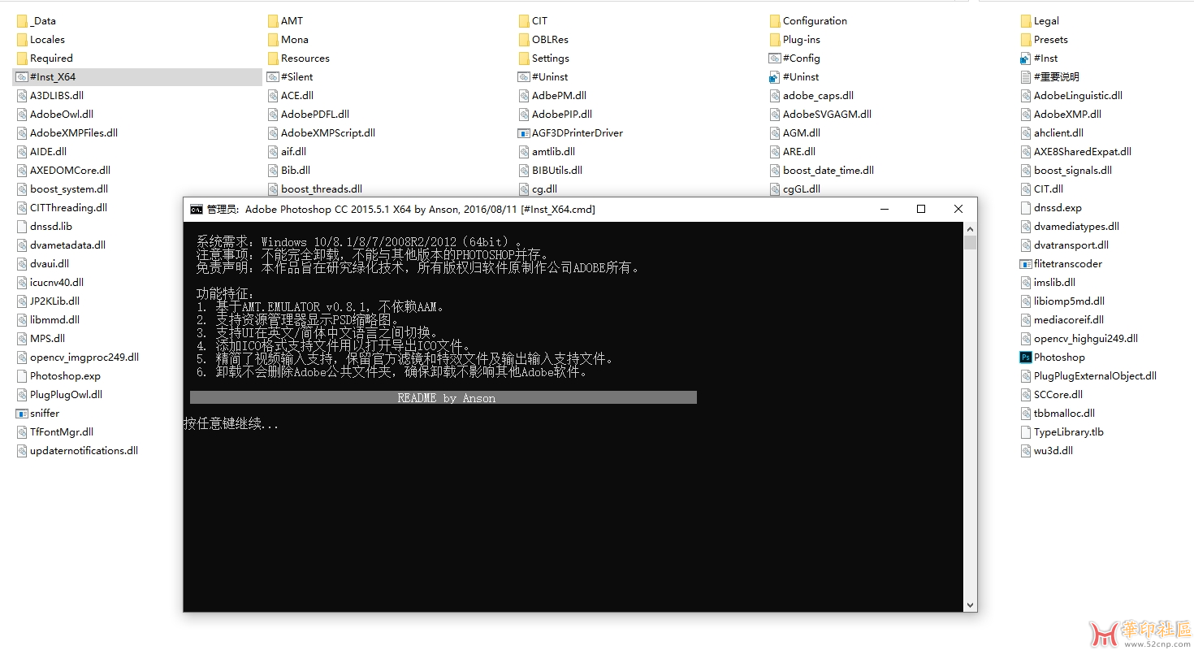1194x650 pixels.
Task: Select the Mona folder
Action: 288,40
